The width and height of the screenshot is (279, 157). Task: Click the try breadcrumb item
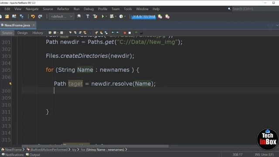click(x=74, y=150)
